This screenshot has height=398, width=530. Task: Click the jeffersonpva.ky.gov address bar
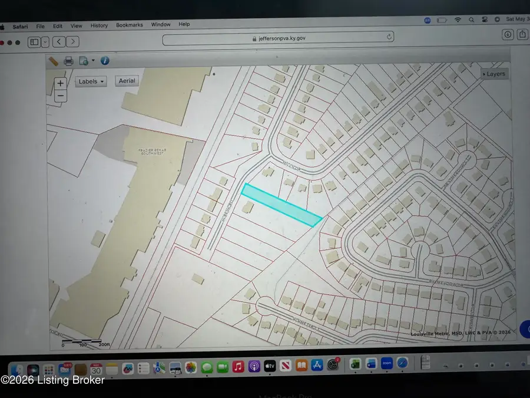(278, 38)
